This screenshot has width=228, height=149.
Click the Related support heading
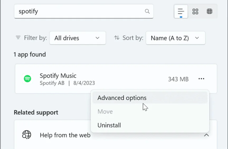point(36,112)
